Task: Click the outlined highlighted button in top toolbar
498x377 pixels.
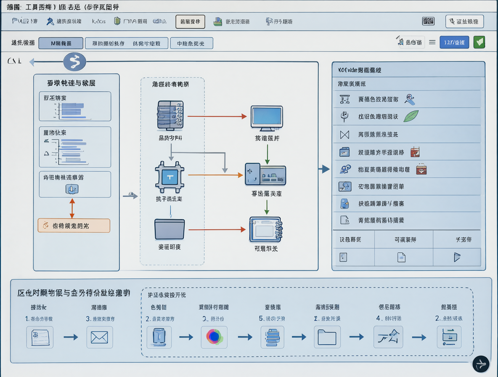Action: (x=190, y=21)
